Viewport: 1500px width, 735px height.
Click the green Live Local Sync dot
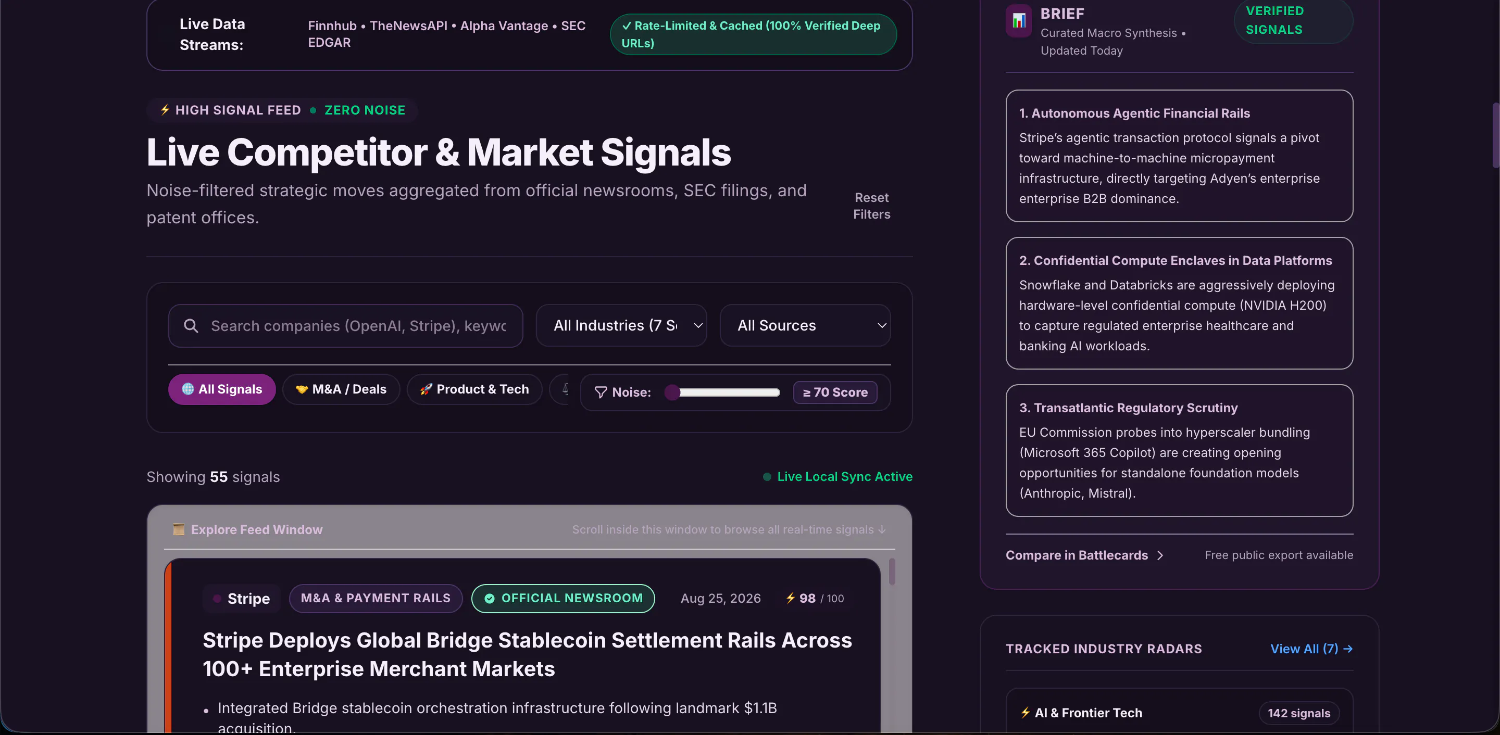[x=767, y=477]
